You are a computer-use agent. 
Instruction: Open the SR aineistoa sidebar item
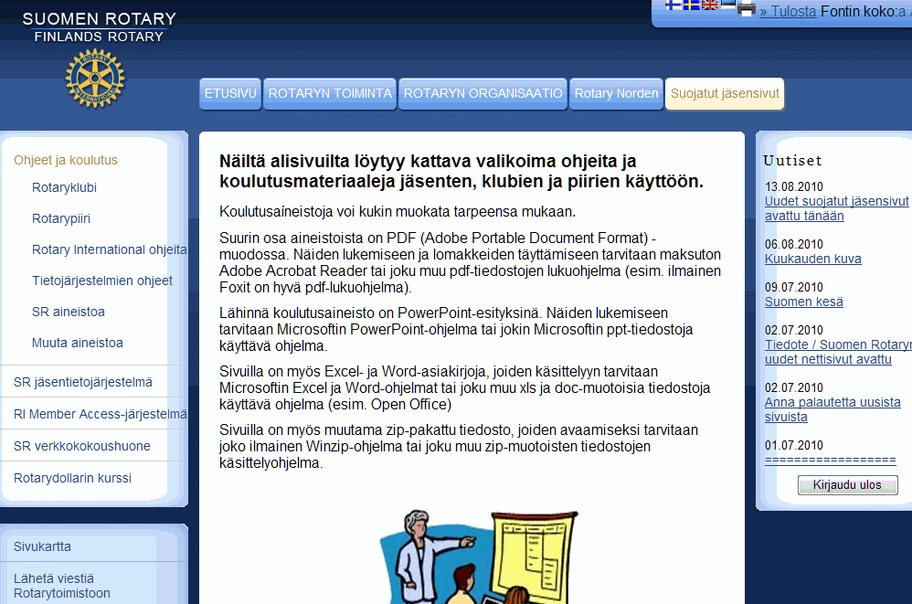(x=68, y=312)
